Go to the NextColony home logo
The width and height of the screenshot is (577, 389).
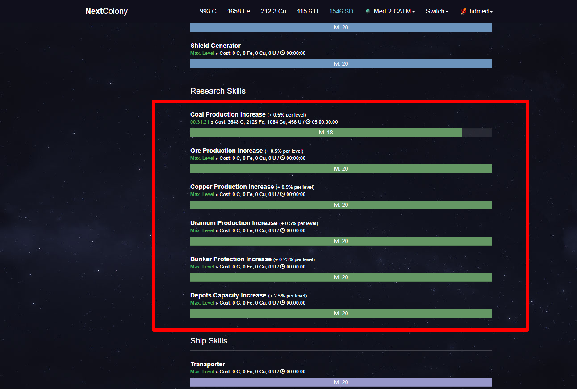pos(106,11)
